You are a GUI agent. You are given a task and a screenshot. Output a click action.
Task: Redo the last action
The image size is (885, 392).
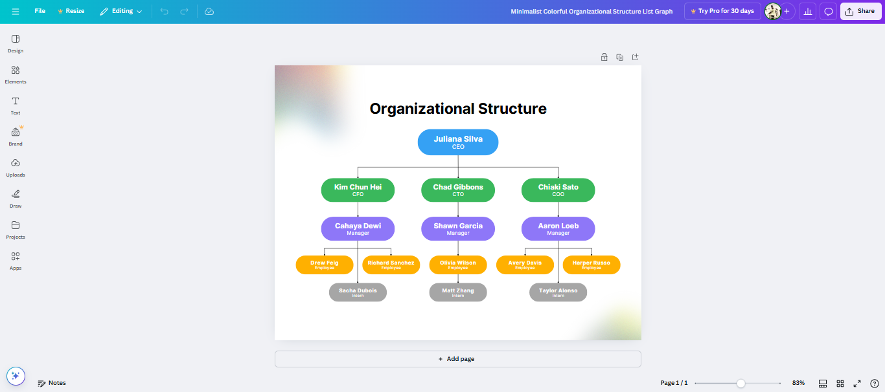[185, 12]
